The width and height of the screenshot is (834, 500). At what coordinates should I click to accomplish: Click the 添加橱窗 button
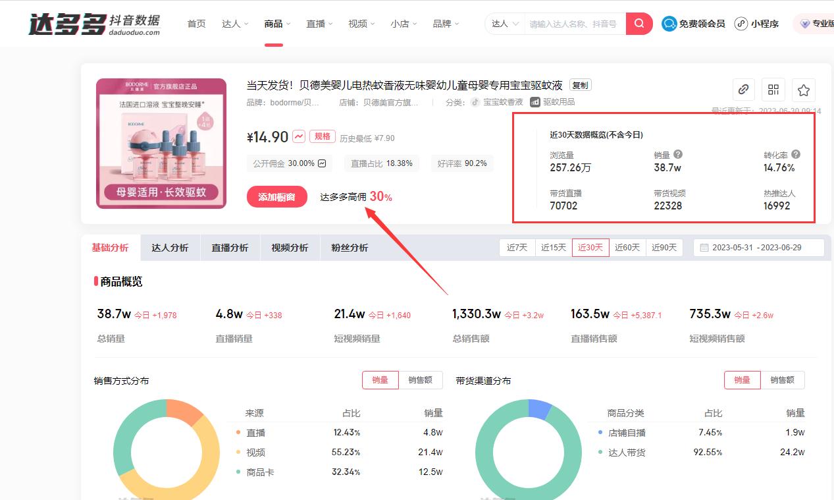pos(276,196)
